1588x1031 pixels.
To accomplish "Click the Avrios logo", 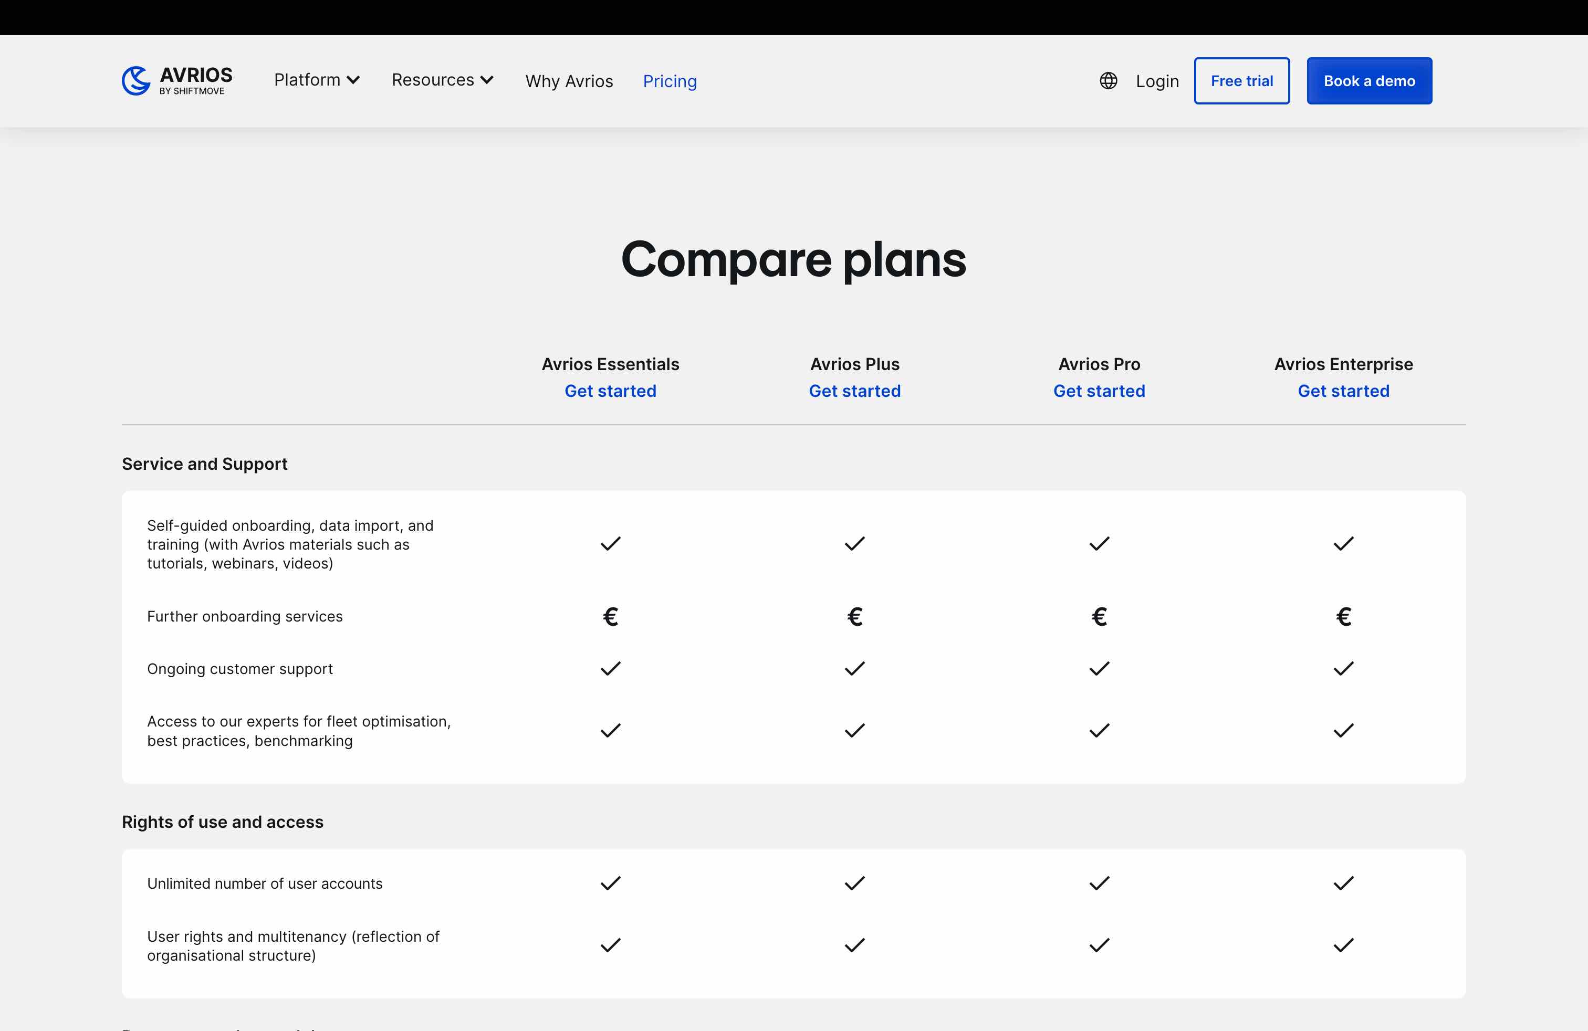I will [177, 81].
